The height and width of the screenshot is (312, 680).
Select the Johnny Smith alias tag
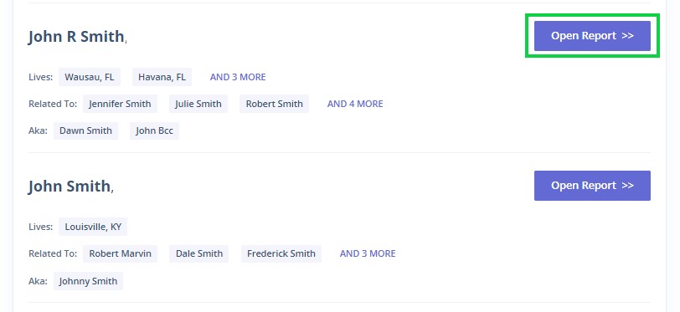(88, 281)
